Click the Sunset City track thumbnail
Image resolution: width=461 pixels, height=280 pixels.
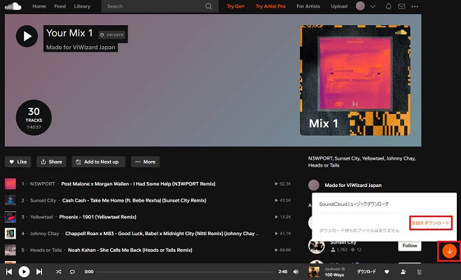point(11,200)
